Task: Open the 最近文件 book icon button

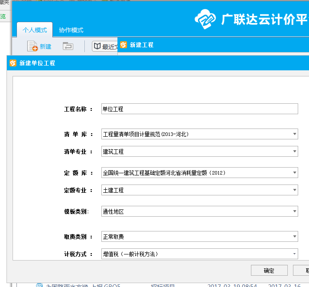Action: 105,46
